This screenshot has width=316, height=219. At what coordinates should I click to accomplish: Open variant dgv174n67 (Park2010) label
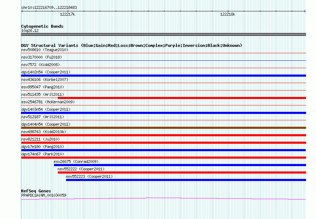[x=43, y=154]
